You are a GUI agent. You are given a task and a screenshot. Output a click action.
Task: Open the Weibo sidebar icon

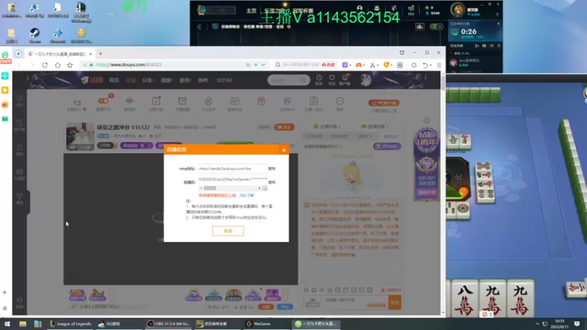[5, 105]
